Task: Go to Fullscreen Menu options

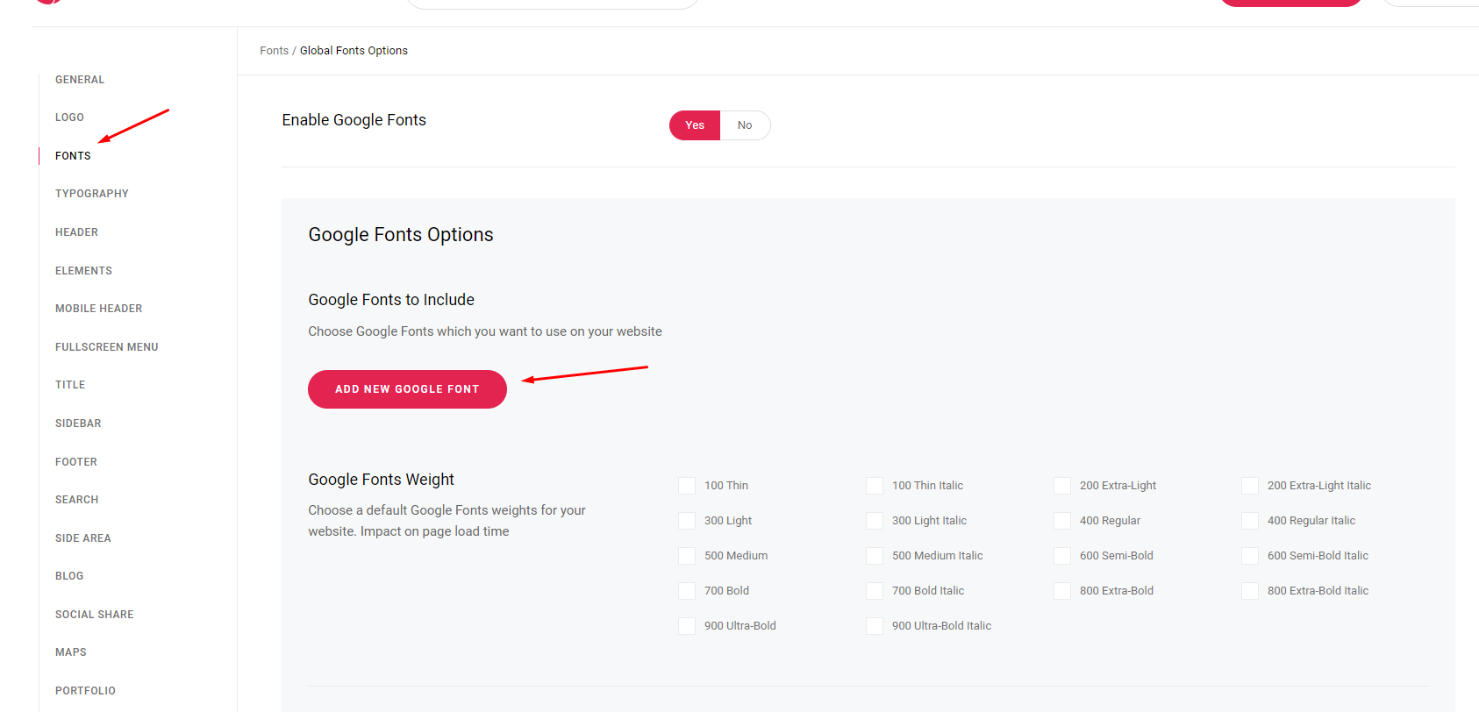Action: [x=107, y=347]
